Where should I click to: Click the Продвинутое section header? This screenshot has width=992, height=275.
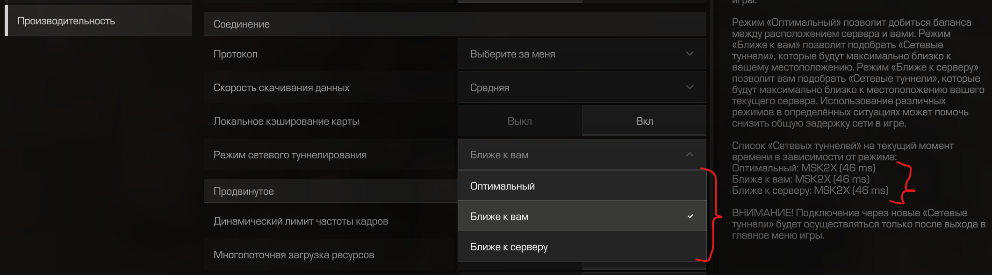coord(331,191)
